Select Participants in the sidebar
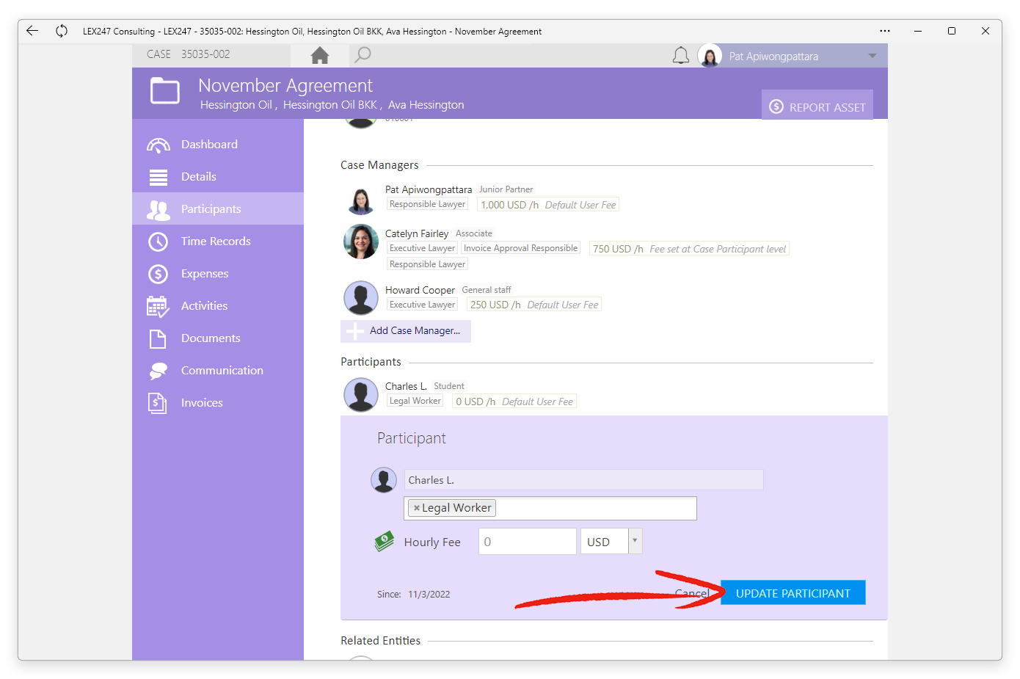The width and height of the screenshot is (1020, 679). click(x=218, y=209)
